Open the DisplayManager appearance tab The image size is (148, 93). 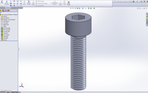8,11
